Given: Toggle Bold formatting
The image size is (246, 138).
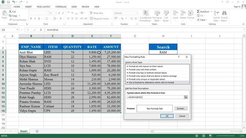Looking at the screenshot, I should [x=31, y=18].
